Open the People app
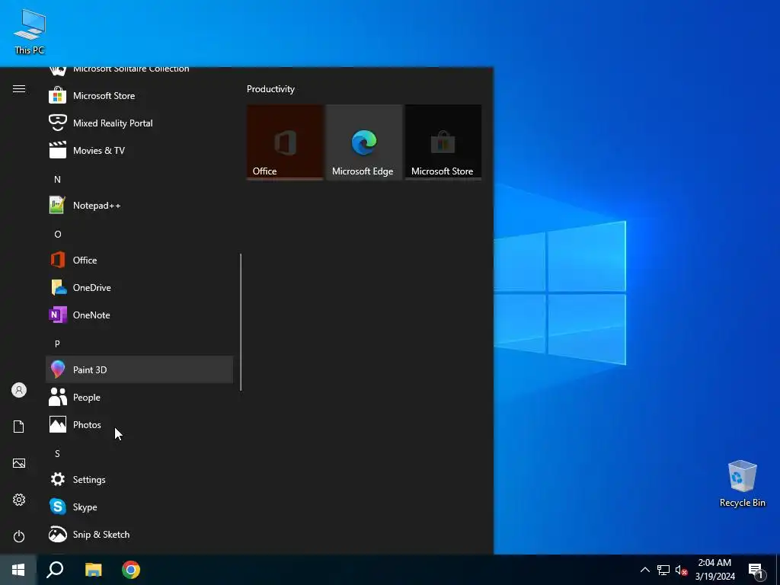 click(139, 397)
